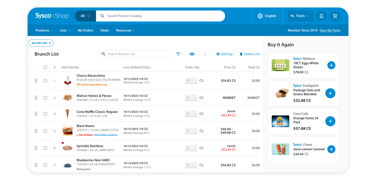
Task: Open the notifications bell
Action: point(321,16)
